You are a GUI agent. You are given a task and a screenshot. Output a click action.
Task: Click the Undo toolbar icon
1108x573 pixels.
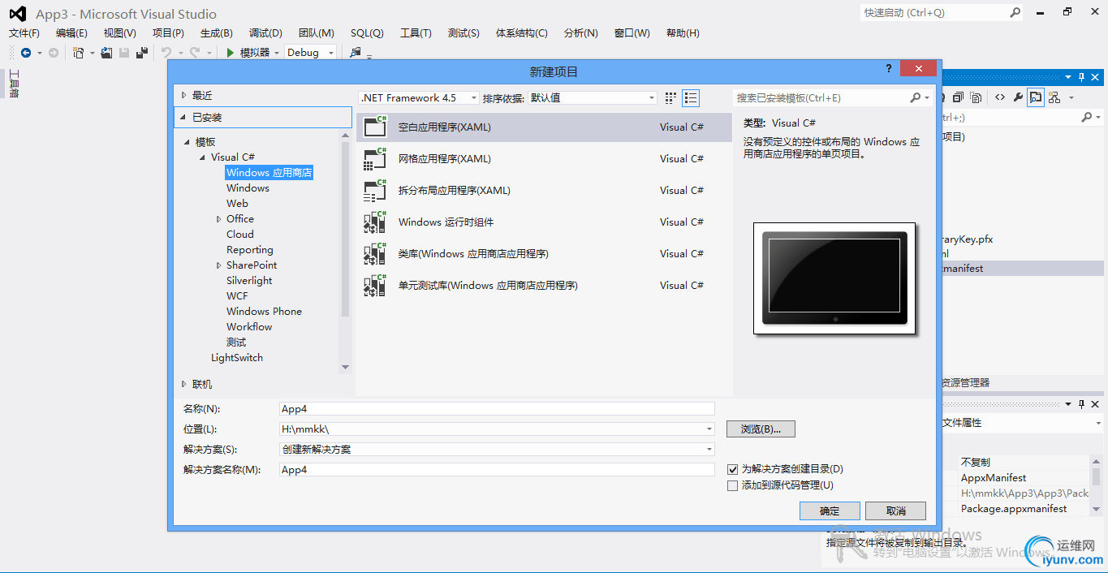point(166,53)
